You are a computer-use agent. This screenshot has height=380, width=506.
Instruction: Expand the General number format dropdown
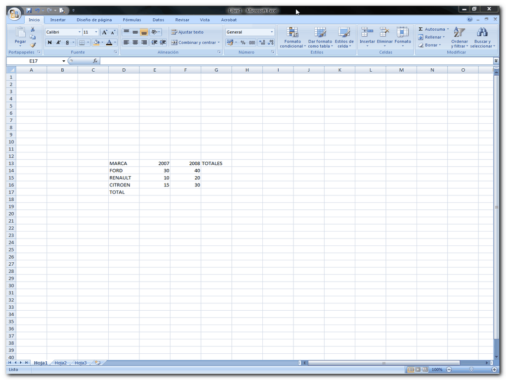(271, 32)
